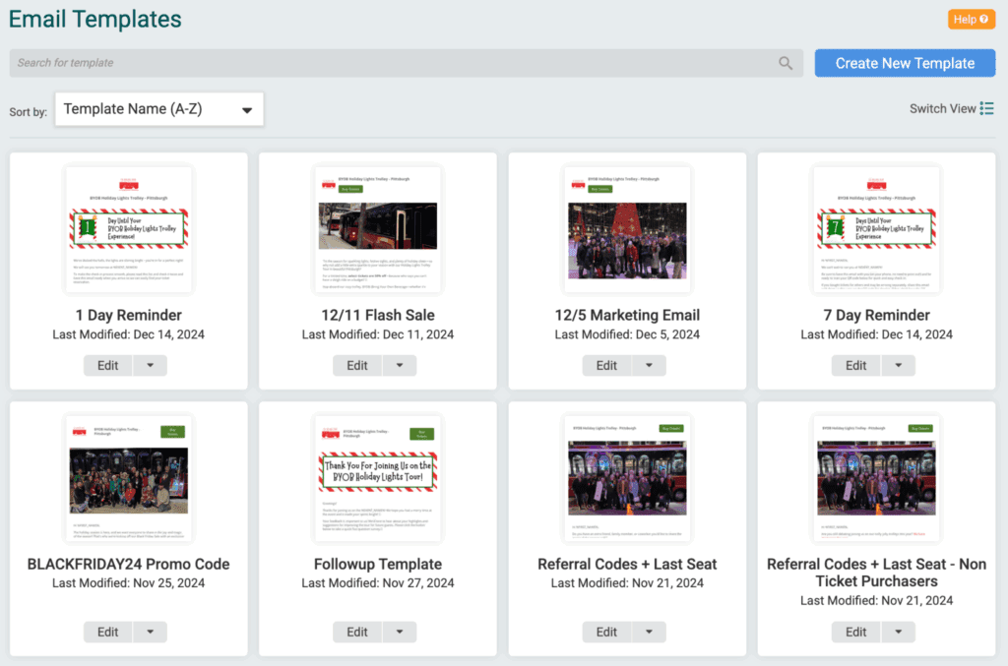Open the Help button
This screenshot has width=1008, height=666.
click(971, 20)
